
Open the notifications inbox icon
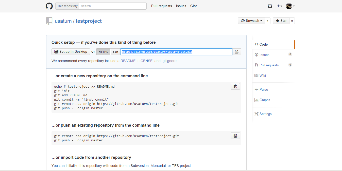[x=270, y=6]
